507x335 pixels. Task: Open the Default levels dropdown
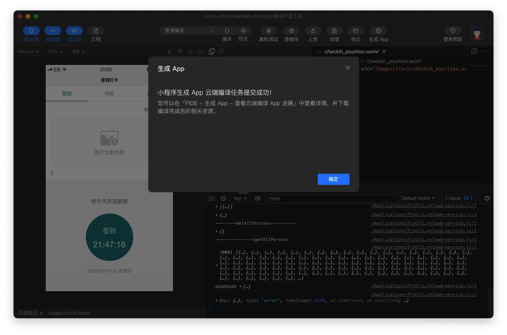418,198
